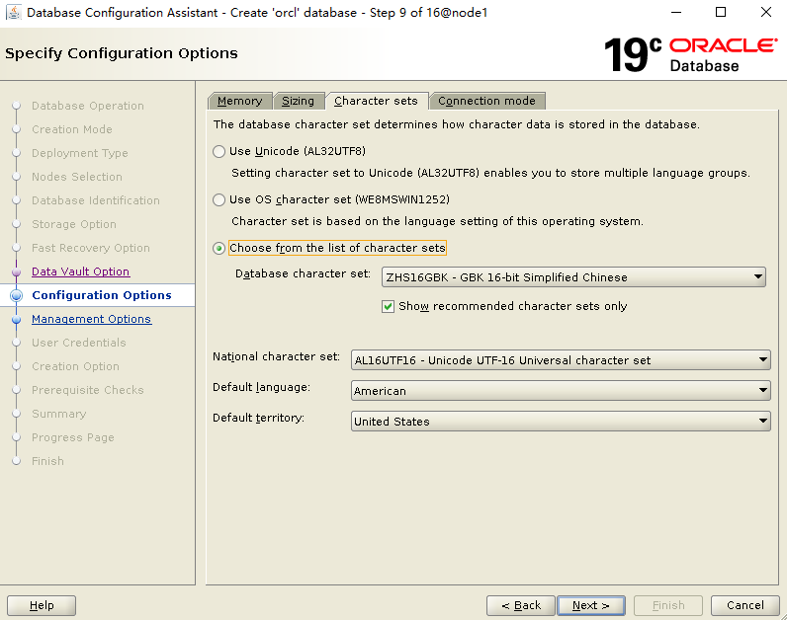Screen dimensions: 787x620
Task: Click the Database Operation step text
Action: pos(88,106)
